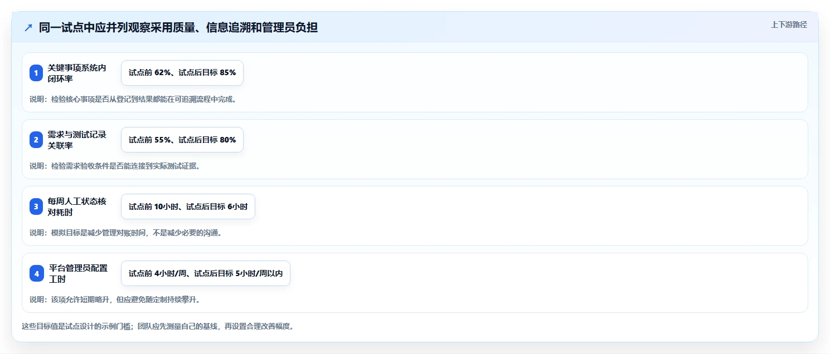Click the 试点前 62%、试点后目标 85% pill
The image size is (830, 354).
[x=182, y=73]
